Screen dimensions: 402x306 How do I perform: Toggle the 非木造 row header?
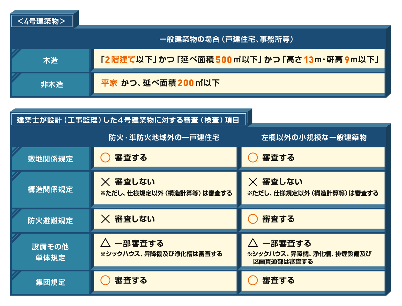(50, 83)
